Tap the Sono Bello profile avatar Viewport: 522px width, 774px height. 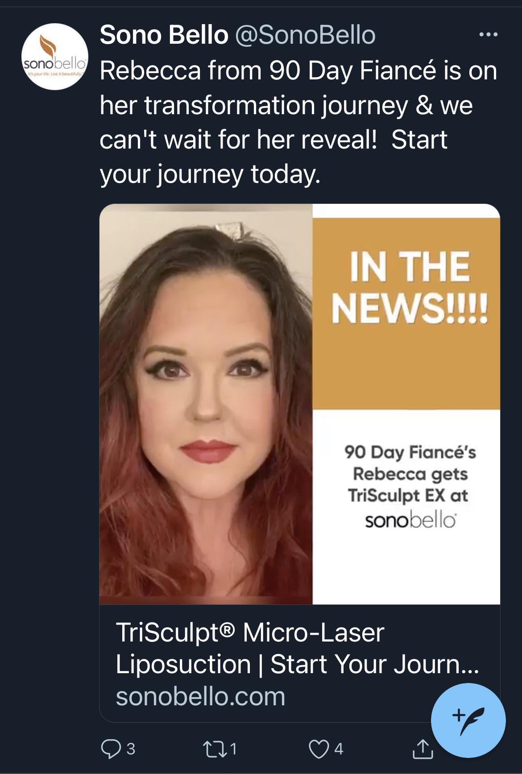[x=55, y=57]
